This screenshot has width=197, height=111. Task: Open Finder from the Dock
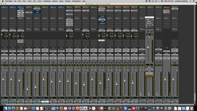[x=5, y=108]
